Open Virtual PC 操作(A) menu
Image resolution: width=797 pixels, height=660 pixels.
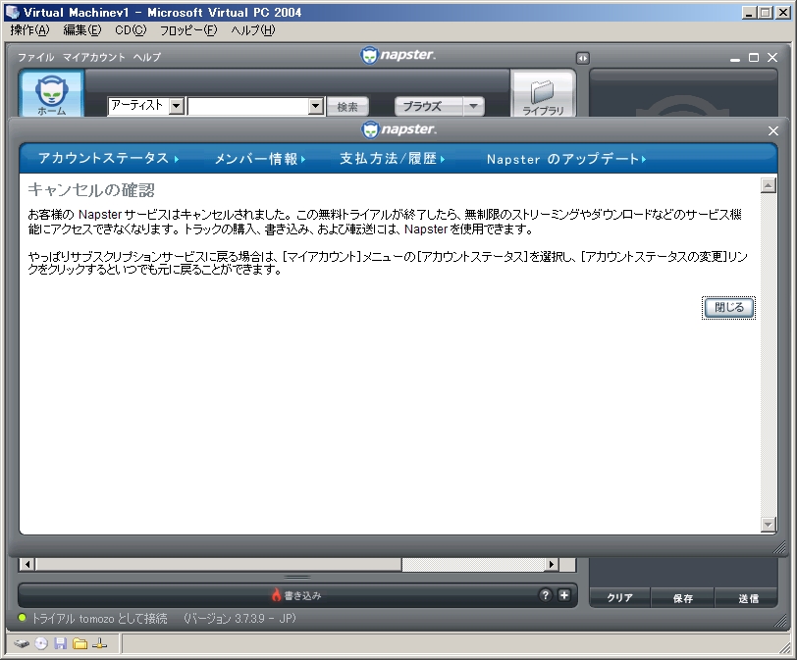[x=30, y=30]
